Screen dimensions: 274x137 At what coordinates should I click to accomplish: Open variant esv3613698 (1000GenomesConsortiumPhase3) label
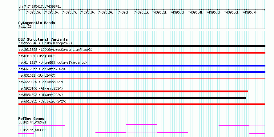pyautogui.click(x=55, y=50)
